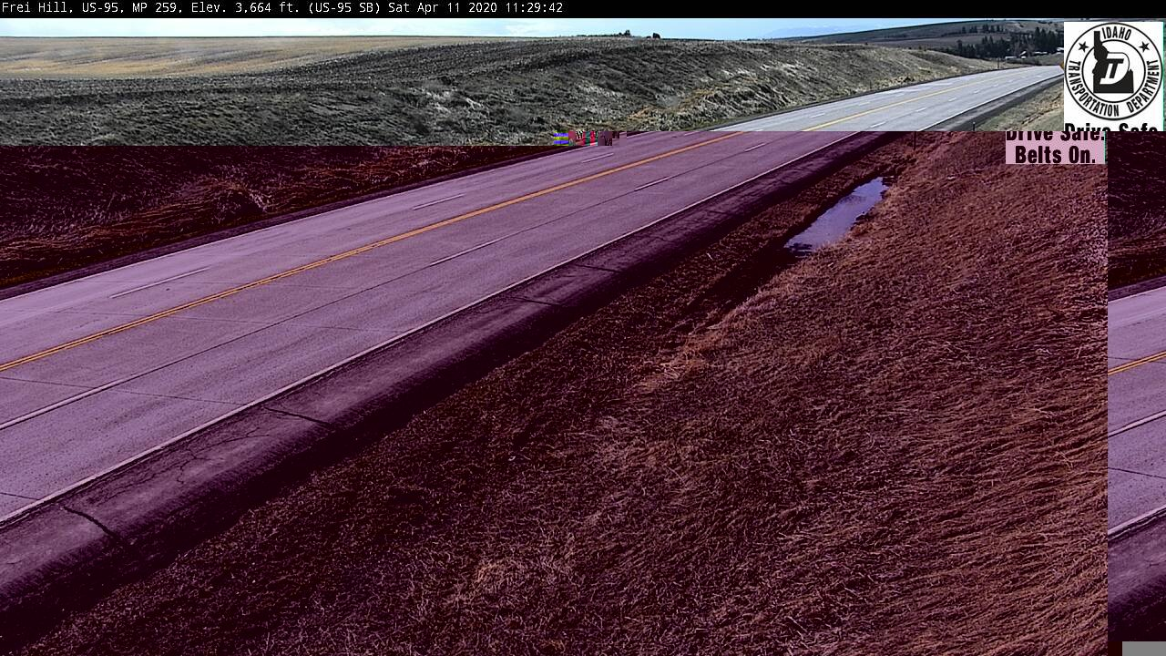Click the 'Elev. 3,664 ft.' text
This screenshot has width=1166, height=656.
point(245,8)
